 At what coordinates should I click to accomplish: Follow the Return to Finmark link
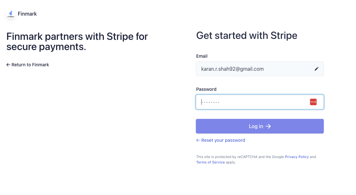coord(30,65)
